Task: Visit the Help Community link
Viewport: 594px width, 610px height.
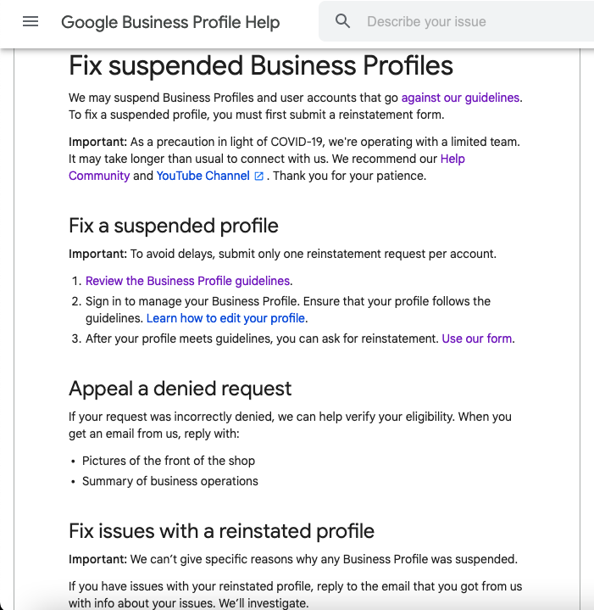Action: tap(99, 176)
